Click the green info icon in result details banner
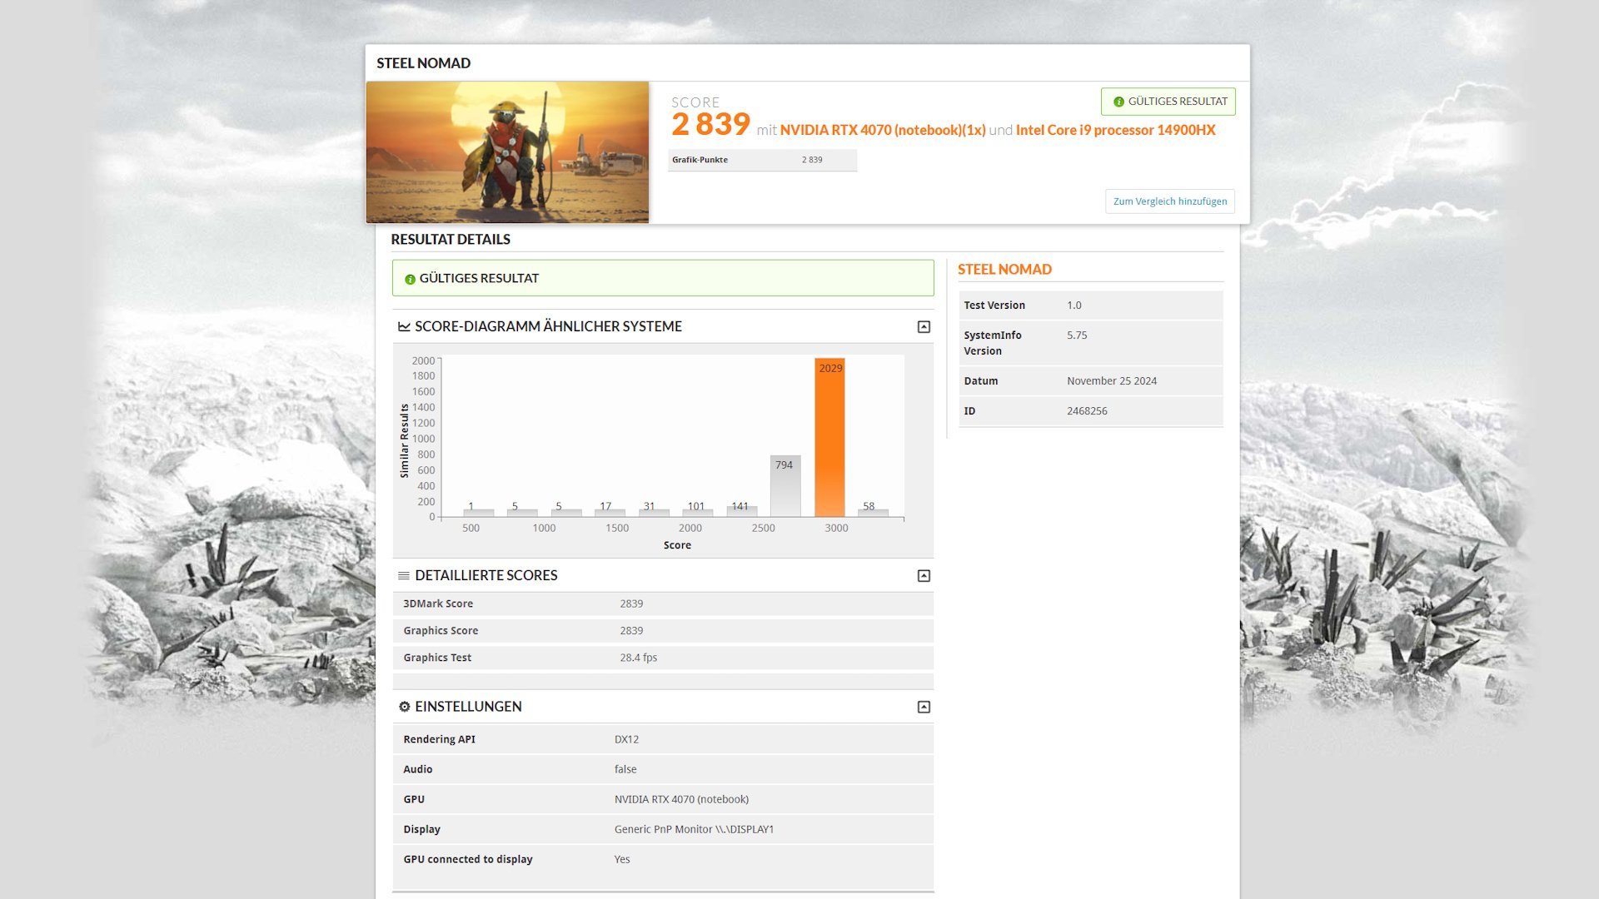1599x899 pixels. click(x=410, y=280)
